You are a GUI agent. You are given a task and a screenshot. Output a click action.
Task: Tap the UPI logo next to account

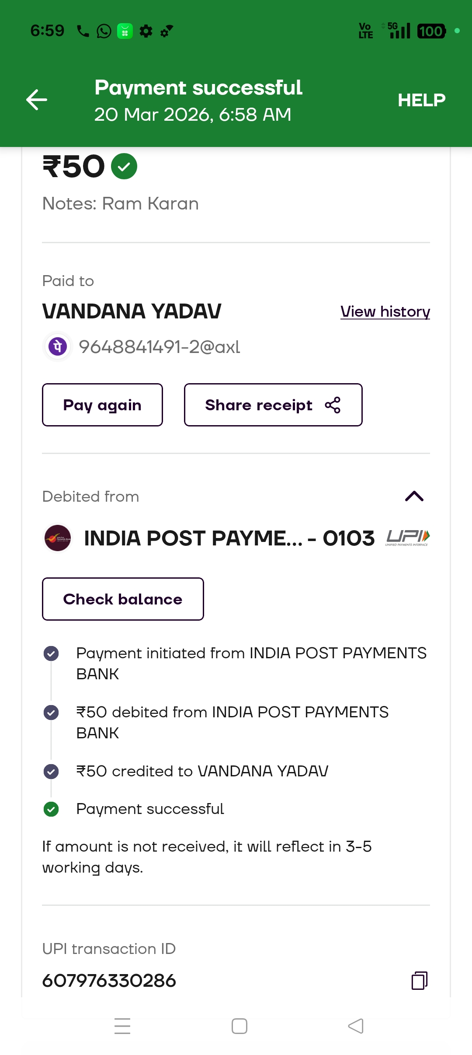[x=407, y=538]
